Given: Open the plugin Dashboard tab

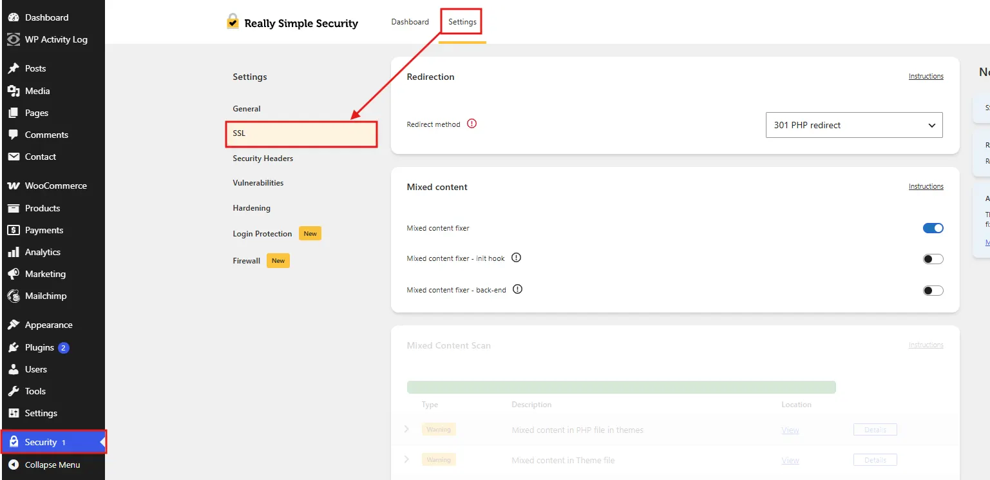Looking at the screenshot, I should point(410,22).
